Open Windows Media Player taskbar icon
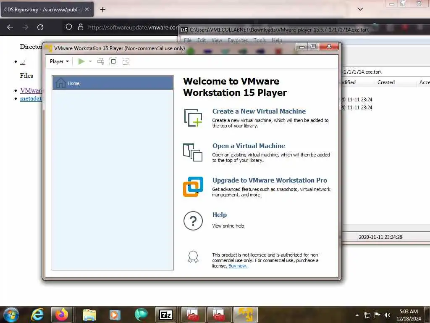430x323 pixels. pos(115,315)
